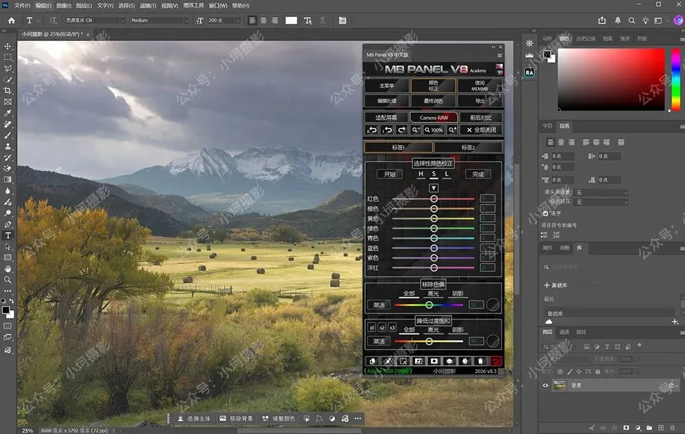Switch to the 历史记录 tab
The height and width of the screenshot is (434, 685).
pos(586,38)
